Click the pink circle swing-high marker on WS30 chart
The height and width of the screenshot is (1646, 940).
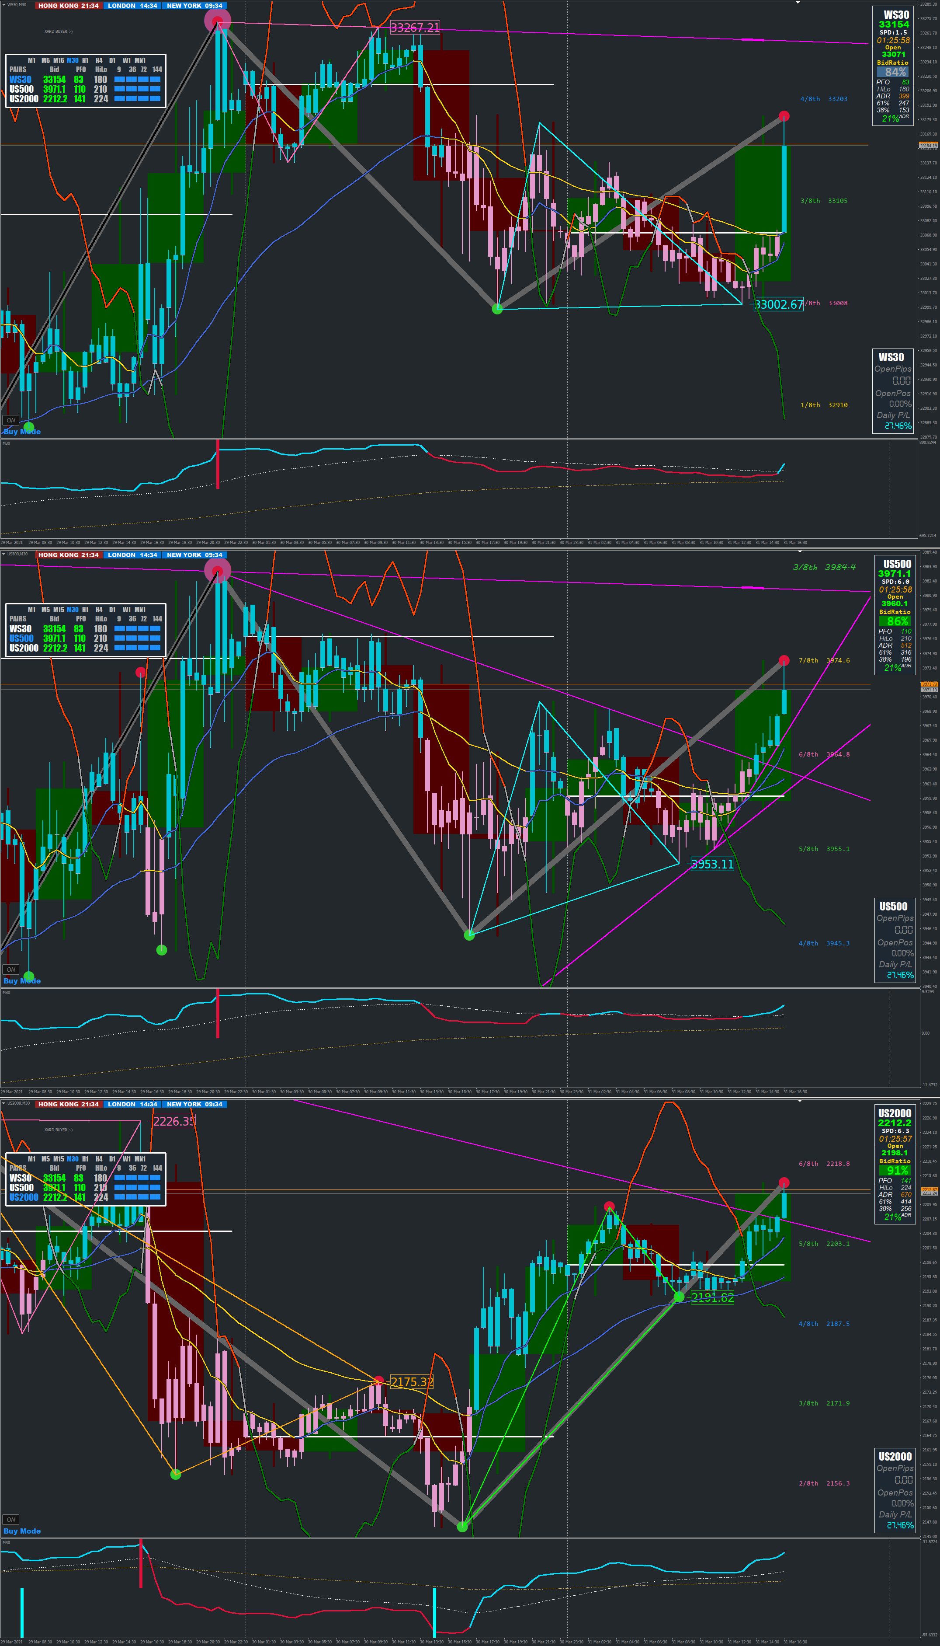tap(218, 21)
